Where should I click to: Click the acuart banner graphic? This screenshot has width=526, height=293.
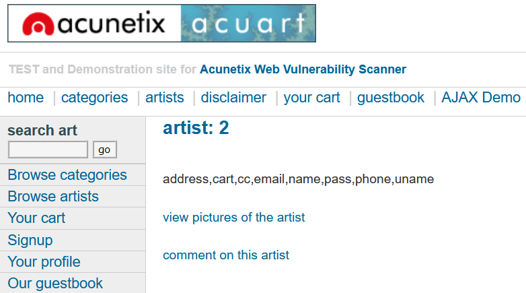click(x=248, y=23)
